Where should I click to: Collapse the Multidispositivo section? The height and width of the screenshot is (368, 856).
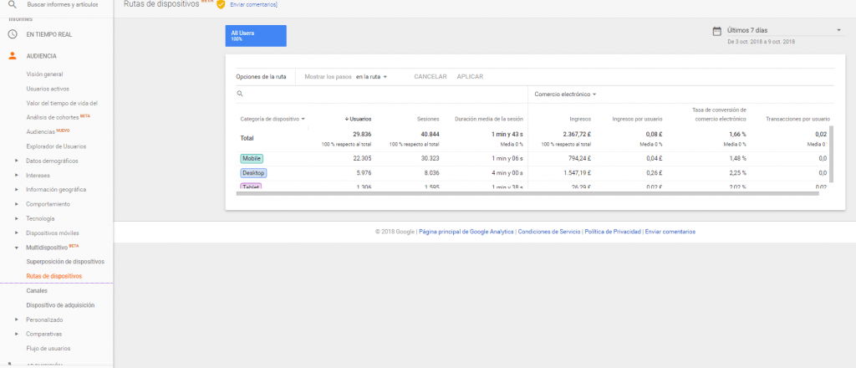coord(17,248)
